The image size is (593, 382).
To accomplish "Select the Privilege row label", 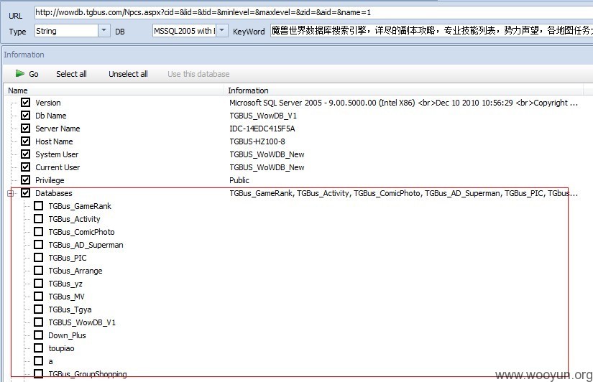I will click(50, 180).
